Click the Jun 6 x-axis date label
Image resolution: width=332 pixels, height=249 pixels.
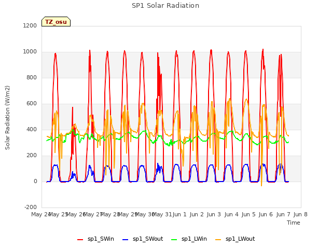[x=266, y=214]
